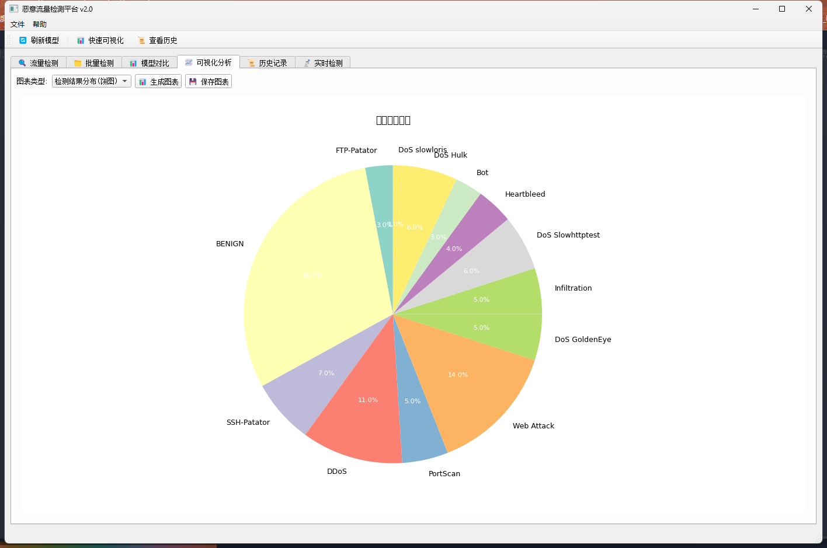The height and width of the screenshot is (548, 827).
Task: Click the 14.0% percentage text
Action: [458, 375]
